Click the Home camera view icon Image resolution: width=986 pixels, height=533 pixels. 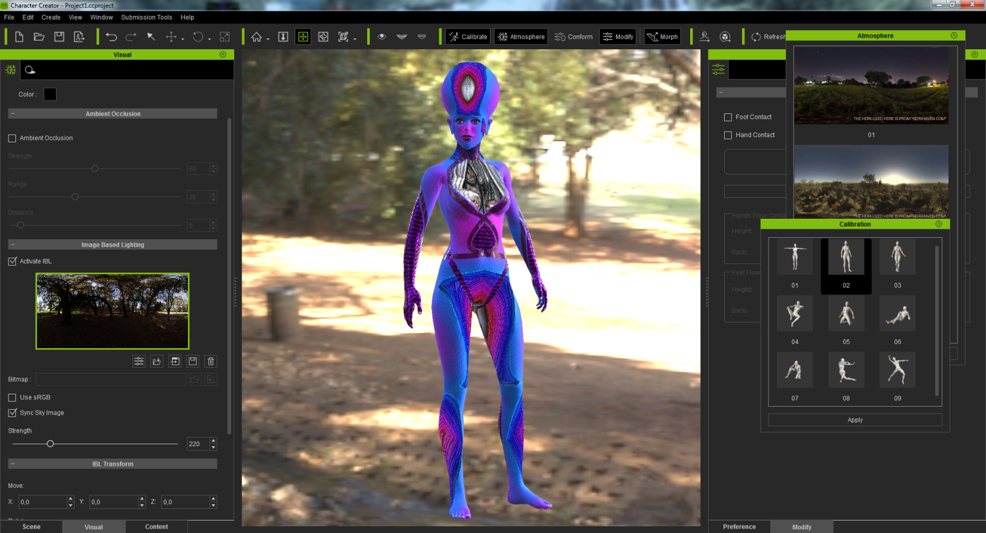pyautogui.click(x=256, y=37)
